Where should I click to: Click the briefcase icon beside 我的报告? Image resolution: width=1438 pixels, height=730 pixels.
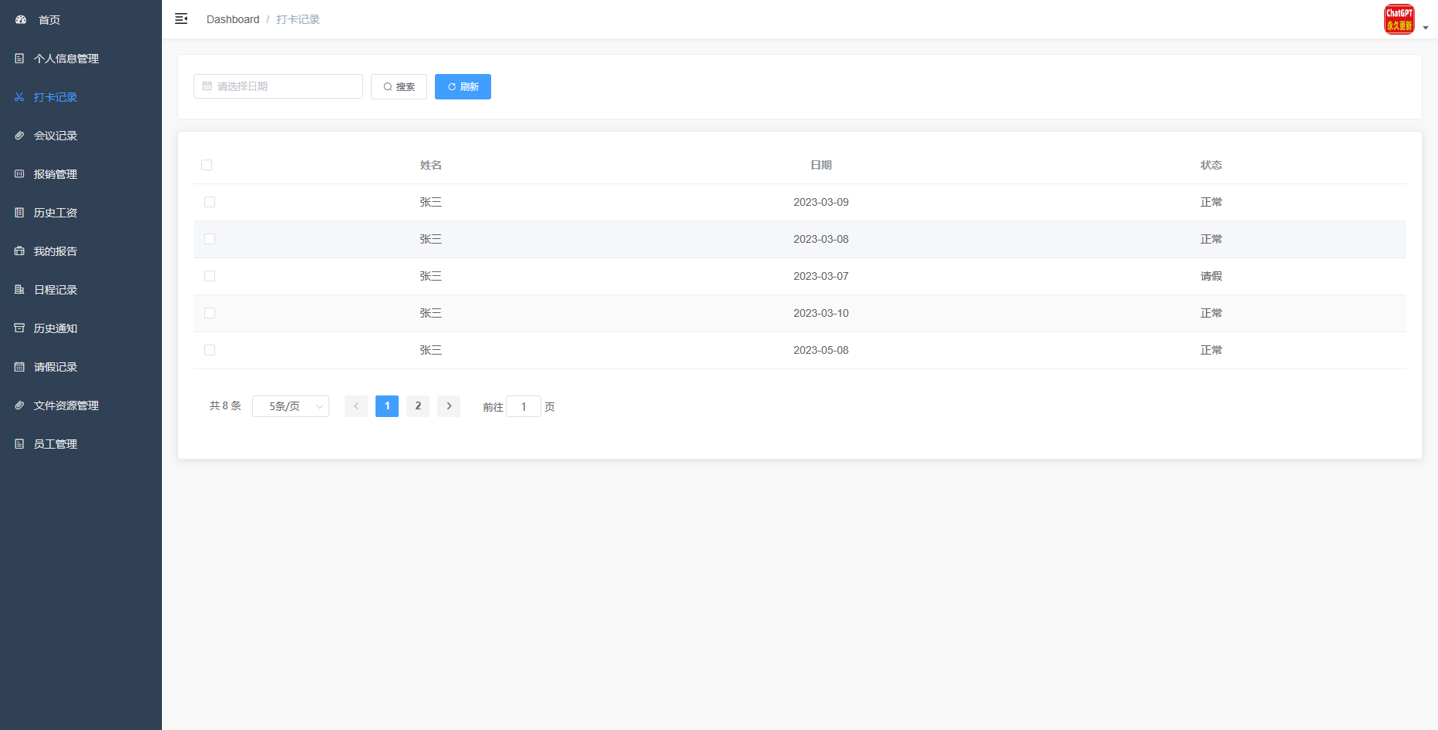[x=19, y=251]
